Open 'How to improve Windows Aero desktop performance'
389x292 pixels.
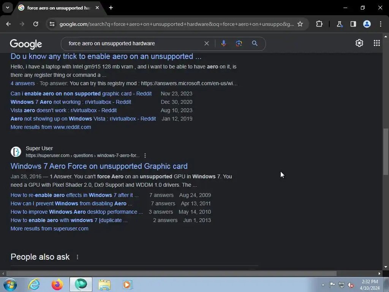point(77,212)
